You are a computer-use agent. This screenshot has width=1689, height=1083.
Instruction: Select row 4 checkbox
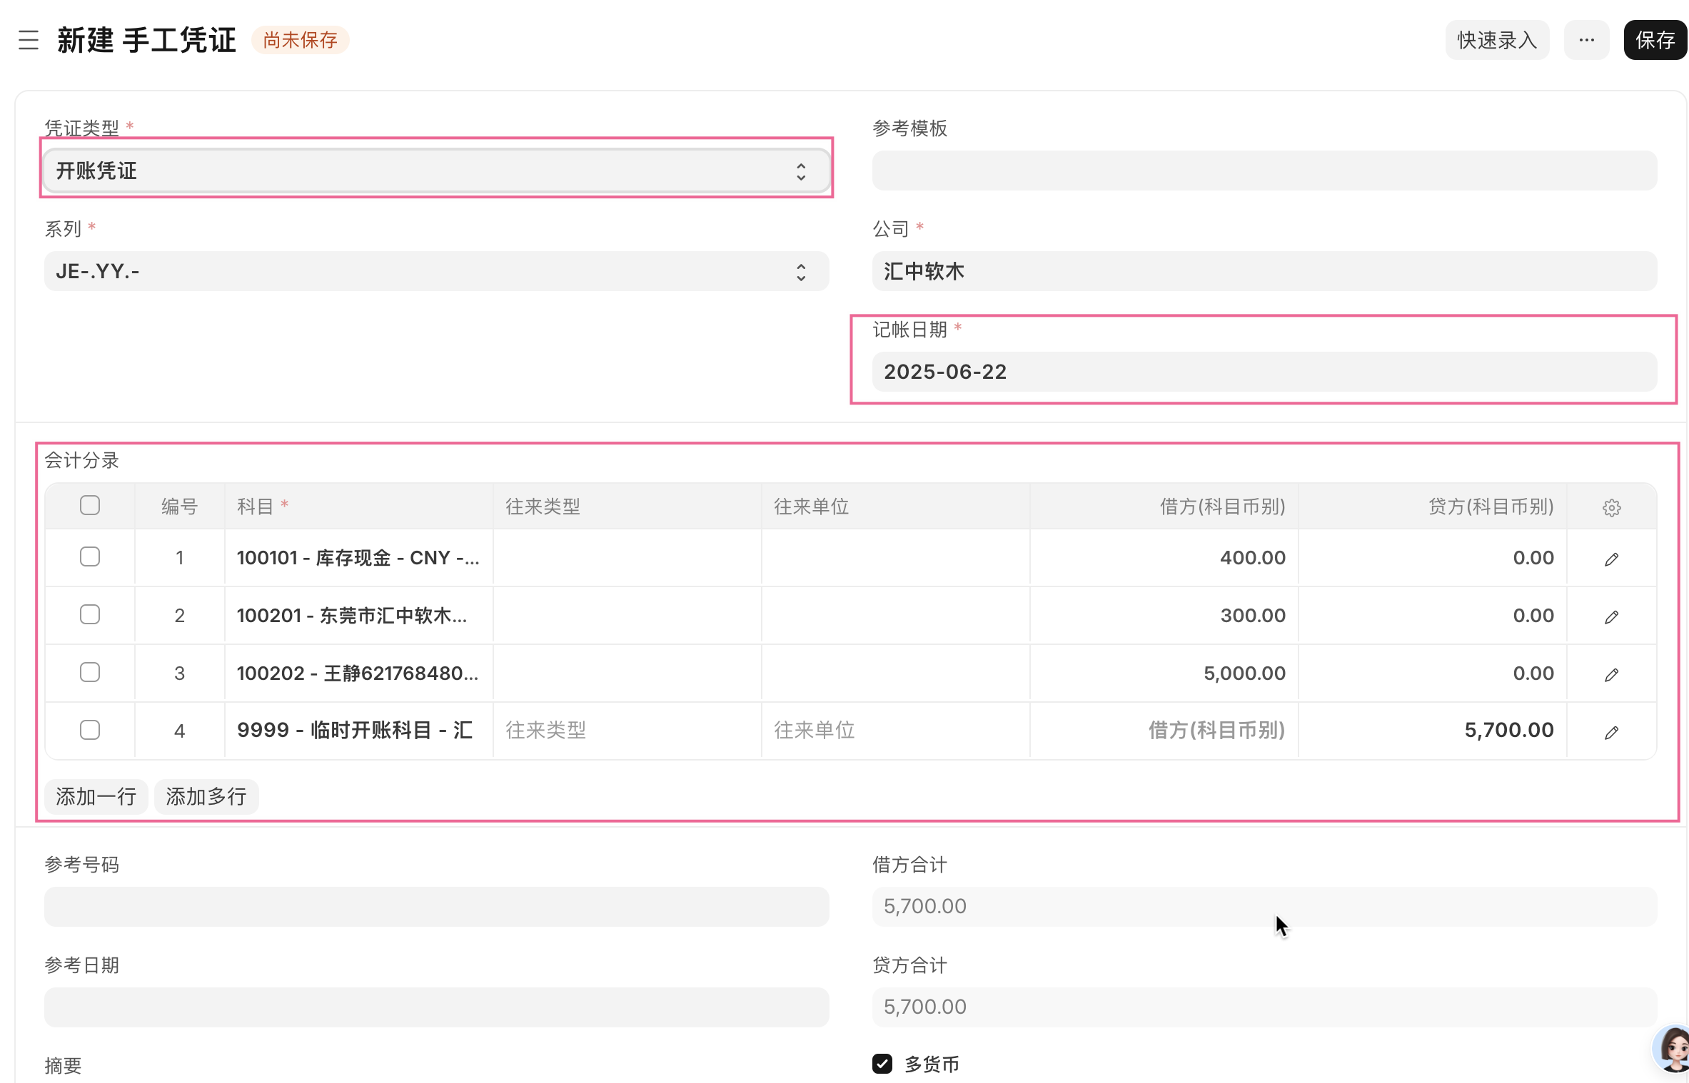click(90, 730)
